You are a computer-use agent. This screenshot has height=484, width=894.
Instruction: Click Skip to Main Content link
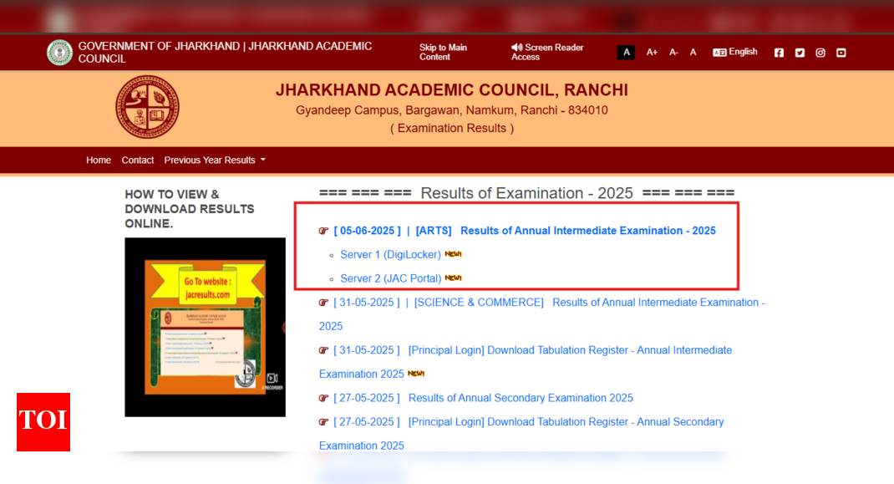click(x=443, y=53)
